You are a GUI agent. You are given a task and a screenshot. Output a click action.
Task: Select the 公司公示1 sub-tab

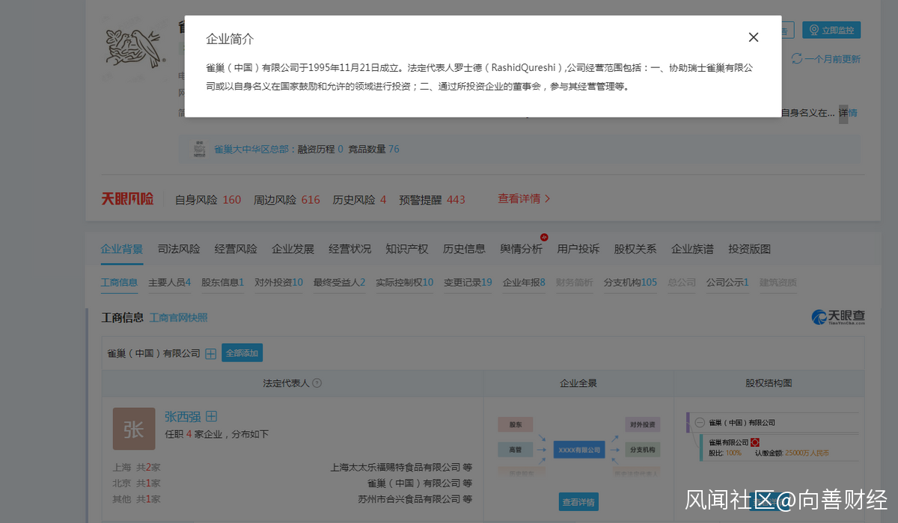tap(728, 282)
